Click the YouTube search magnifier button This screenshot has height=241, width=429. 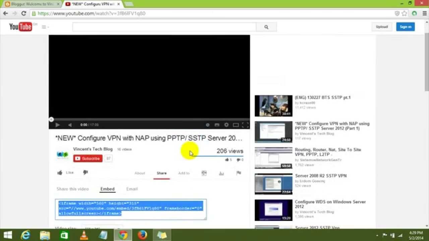(x=266, y=27)
